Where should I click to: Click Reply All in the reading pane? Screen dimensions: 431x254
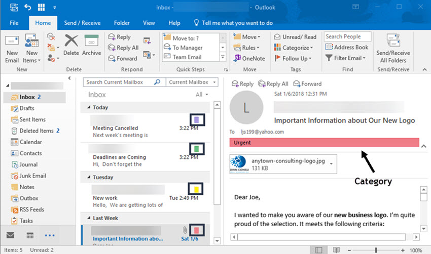coord(273,84)
